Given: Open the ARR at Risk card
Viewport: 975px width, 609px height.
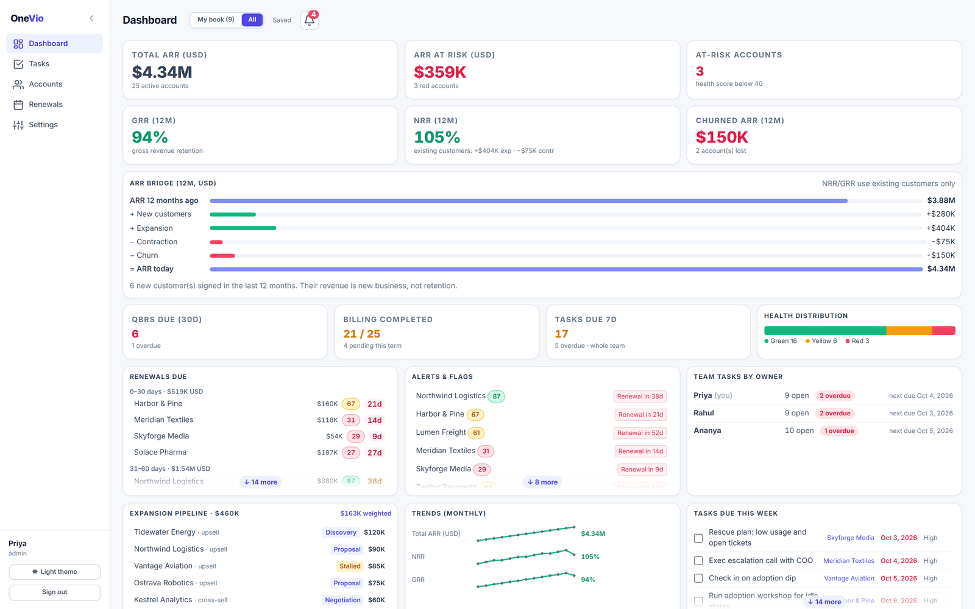Looking at the screenshot, I should [542, 70].
